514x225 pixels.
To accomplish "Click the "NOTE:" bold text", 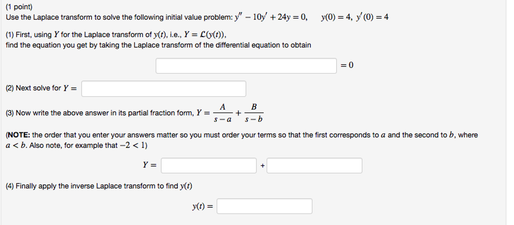I will (x=18, y=135).
